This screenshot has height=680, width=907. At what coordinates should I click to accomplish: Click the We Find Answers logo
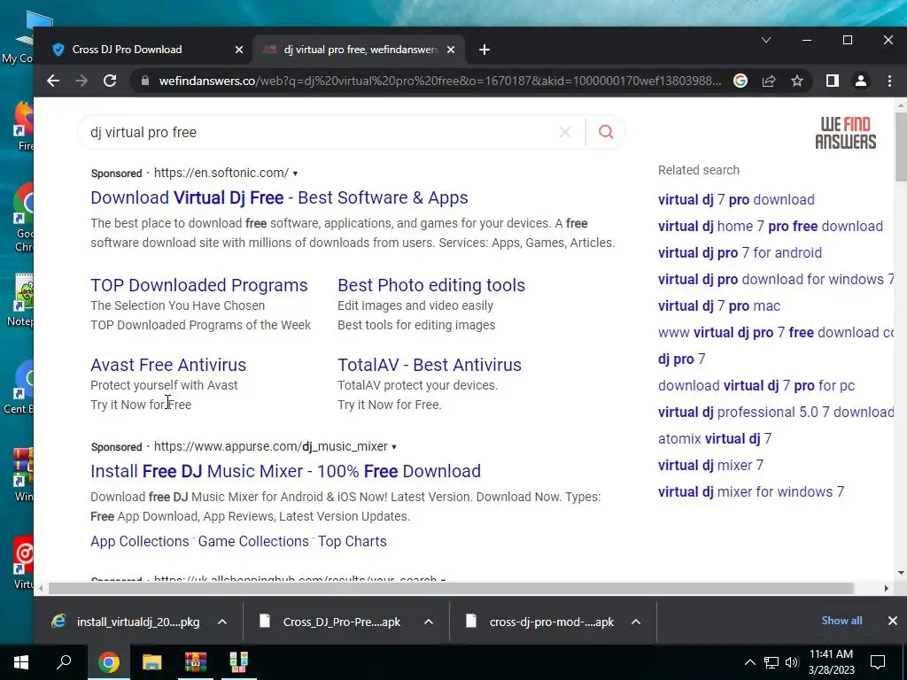coord(846,133)
